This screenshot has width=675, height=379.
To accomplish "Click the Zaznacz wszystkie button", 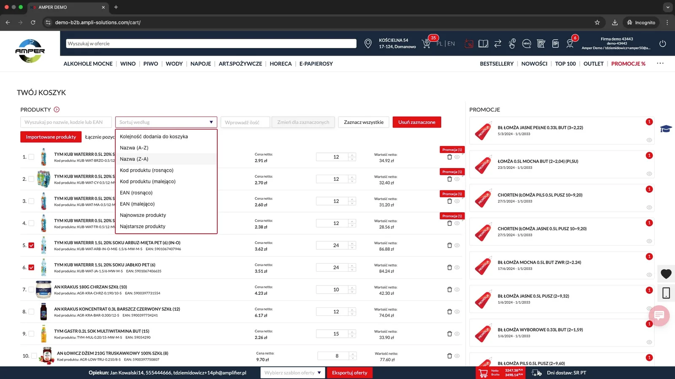I will (364, 122).
